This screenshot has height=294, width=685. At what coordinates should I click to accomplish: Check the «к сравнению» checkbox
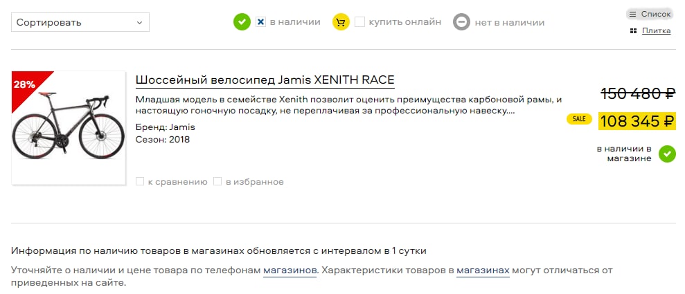pos(140,181)
